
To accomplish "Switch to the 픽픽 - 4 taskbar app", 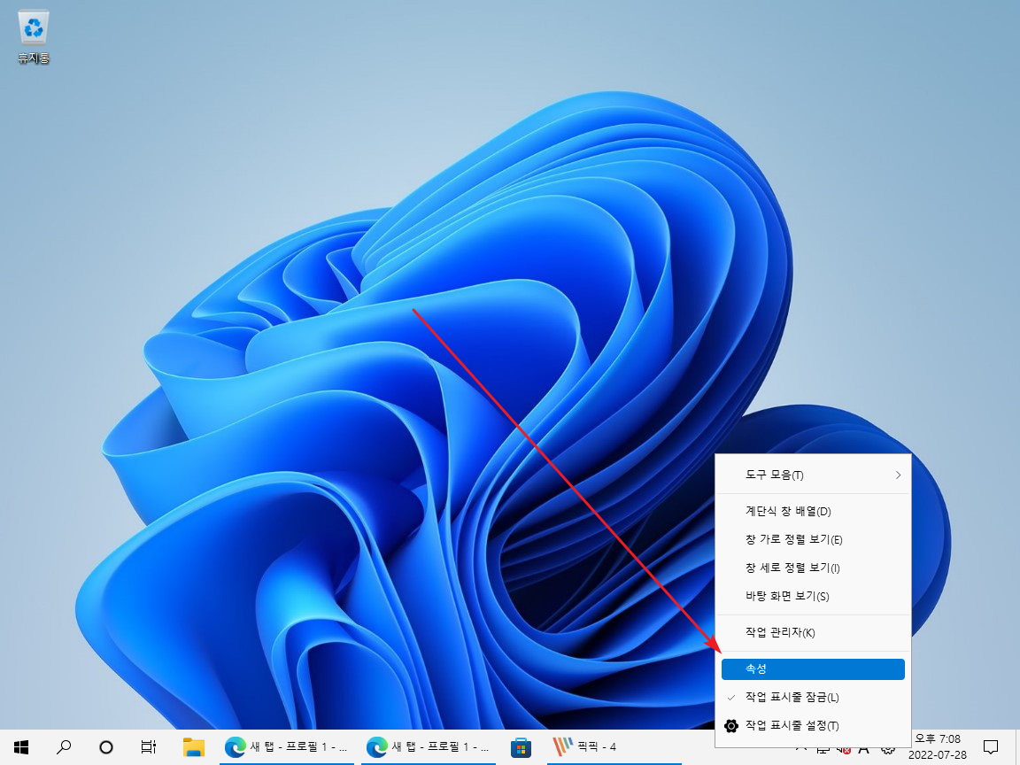I will click(614, 746).
